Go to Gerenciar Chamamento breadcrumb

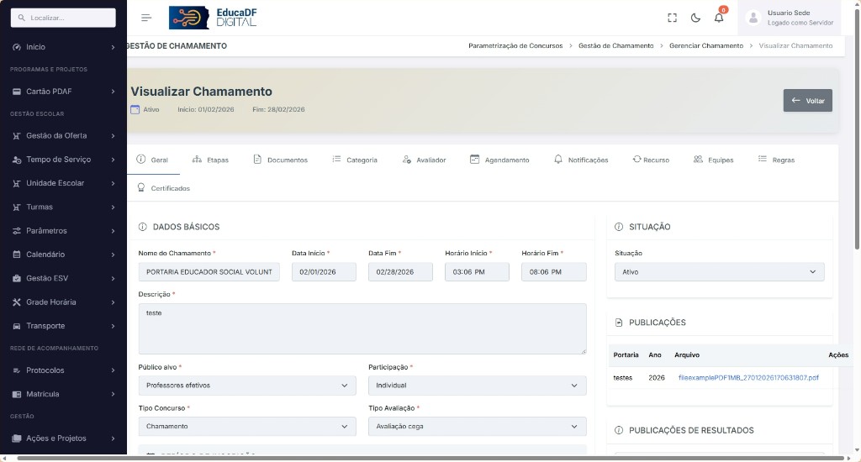click(706, 46)
